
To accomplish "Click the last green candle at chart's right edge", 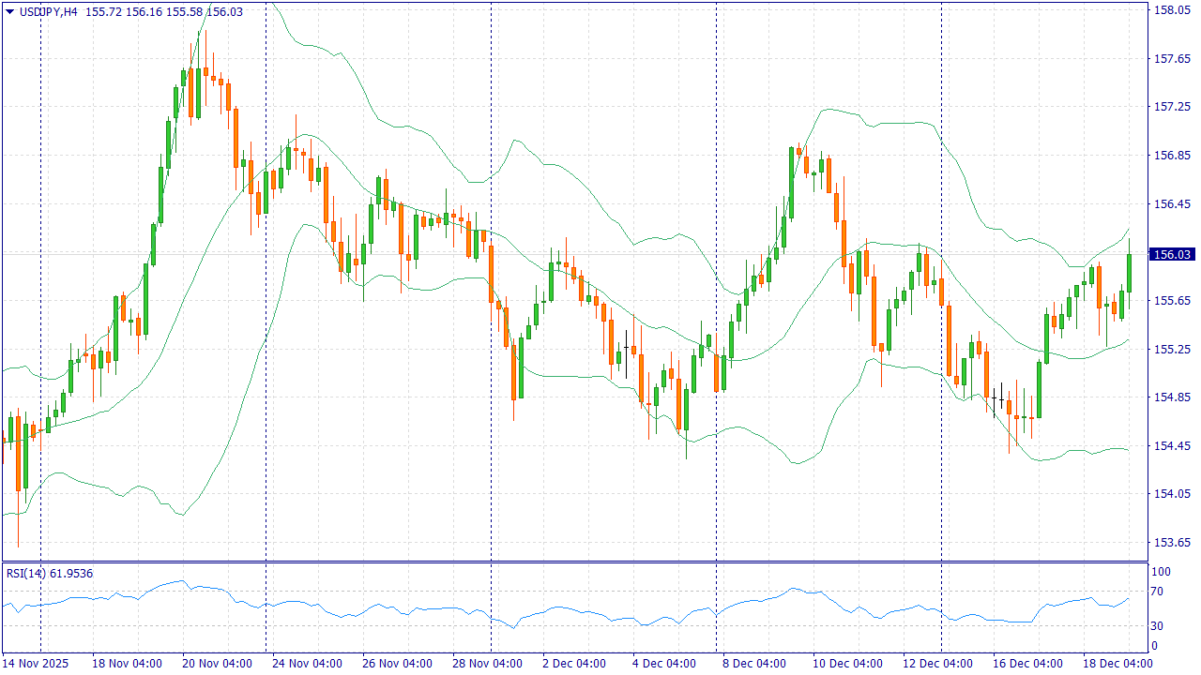I will 1129,272.
